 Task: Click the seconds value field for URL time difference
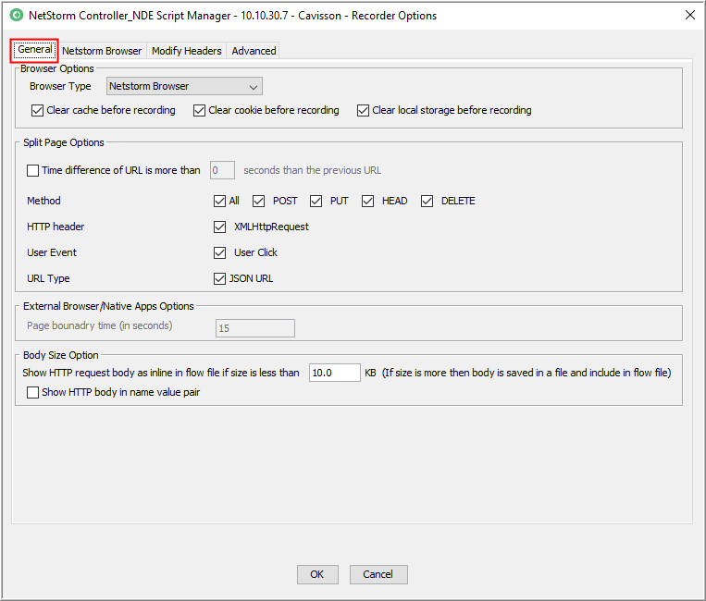click(x=222, y=170)
